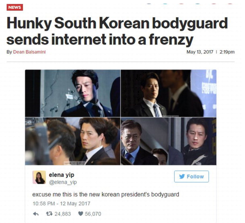The height and width of the screenshot is (223, 245).
Task: Click the Twitter Follow button
Action: (x=192, y=176)
